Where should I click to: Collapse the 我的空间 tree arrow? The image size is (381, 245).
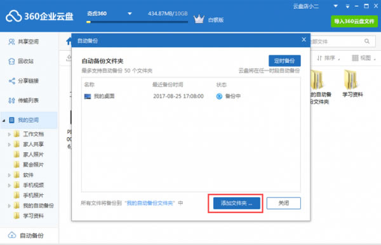tap(4, 120)
